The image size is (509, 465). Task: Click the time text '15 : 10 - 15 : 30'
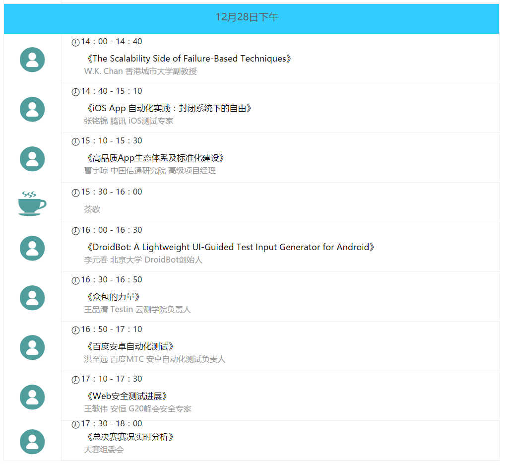click(x=112, y=141)
